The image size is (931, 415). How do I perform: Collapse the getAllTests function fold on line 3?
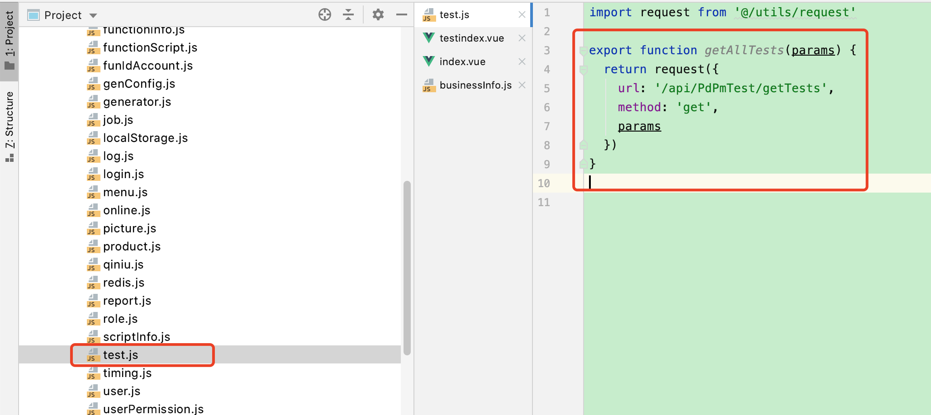point(584,51)
